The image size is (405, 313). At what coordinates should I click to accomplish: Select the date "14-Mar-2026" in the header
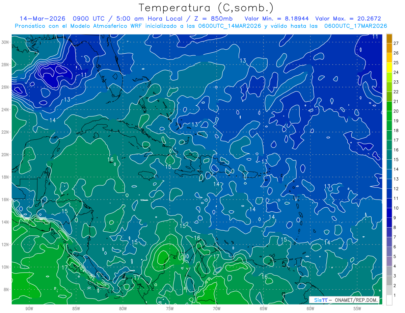click(x=43, y=19)
